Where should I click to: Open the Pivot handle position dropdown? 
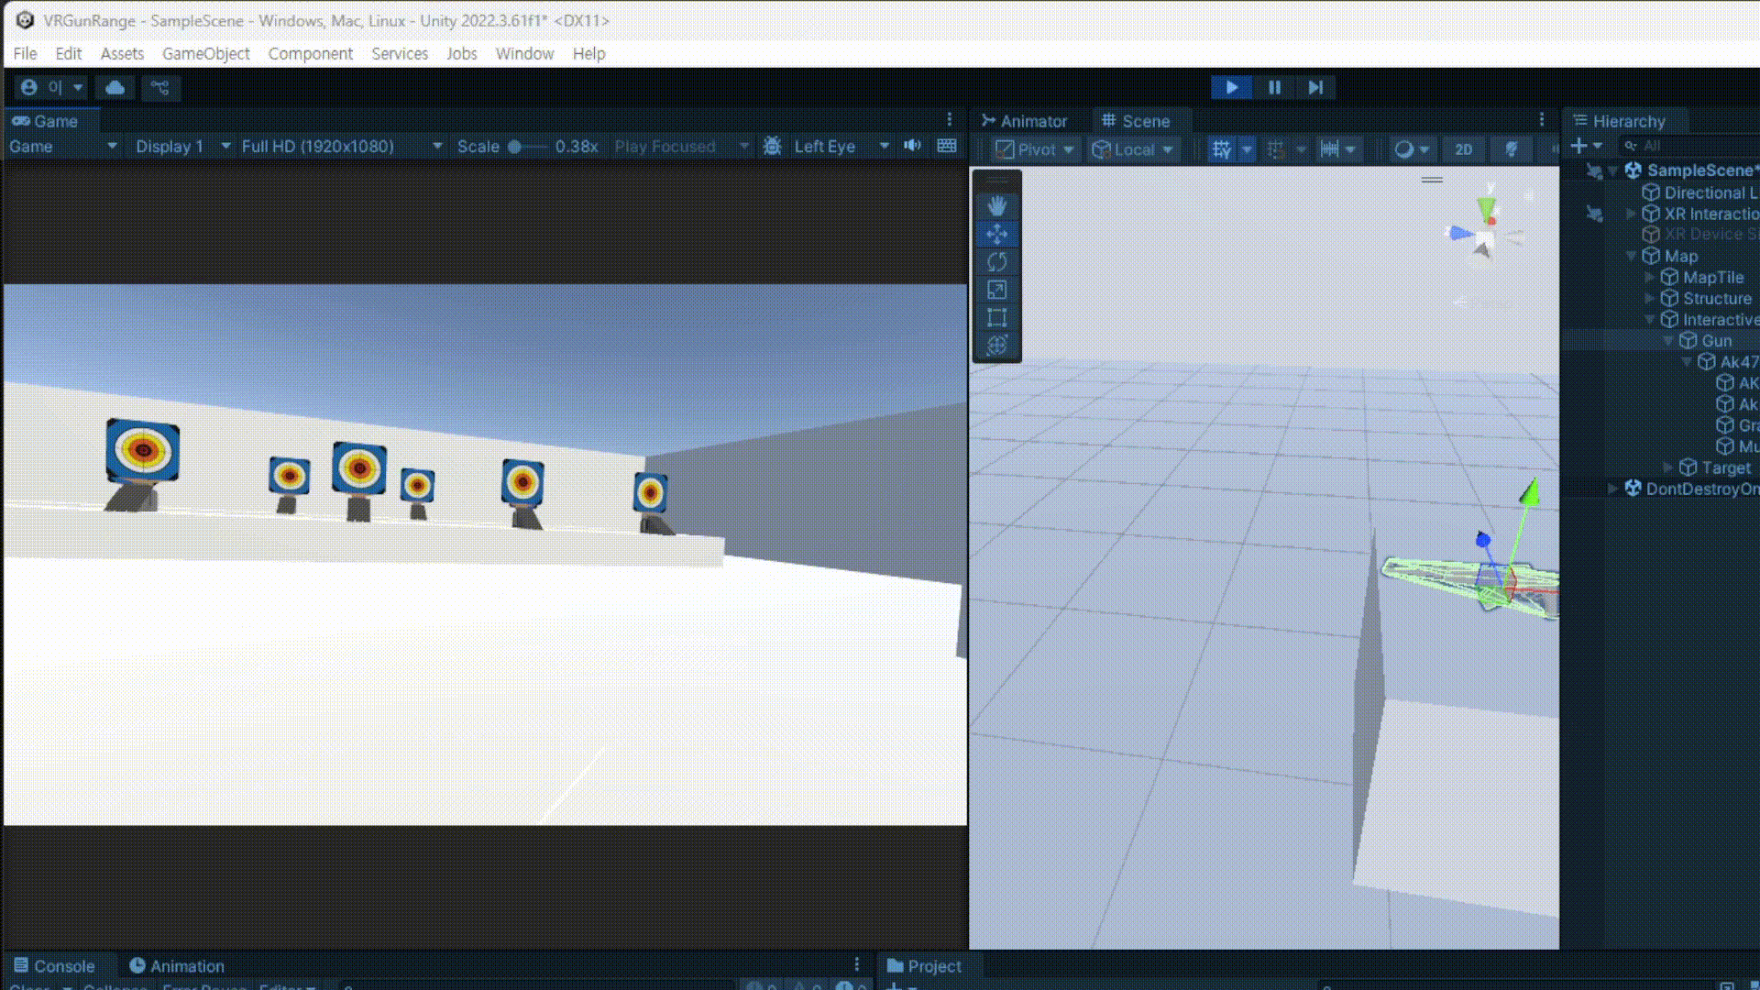[x=1035, y=149]
